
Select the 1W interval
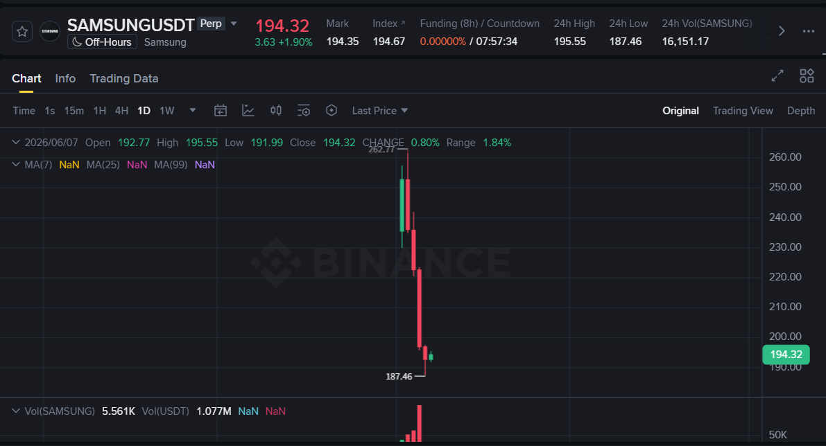click(x=167, y=110)
